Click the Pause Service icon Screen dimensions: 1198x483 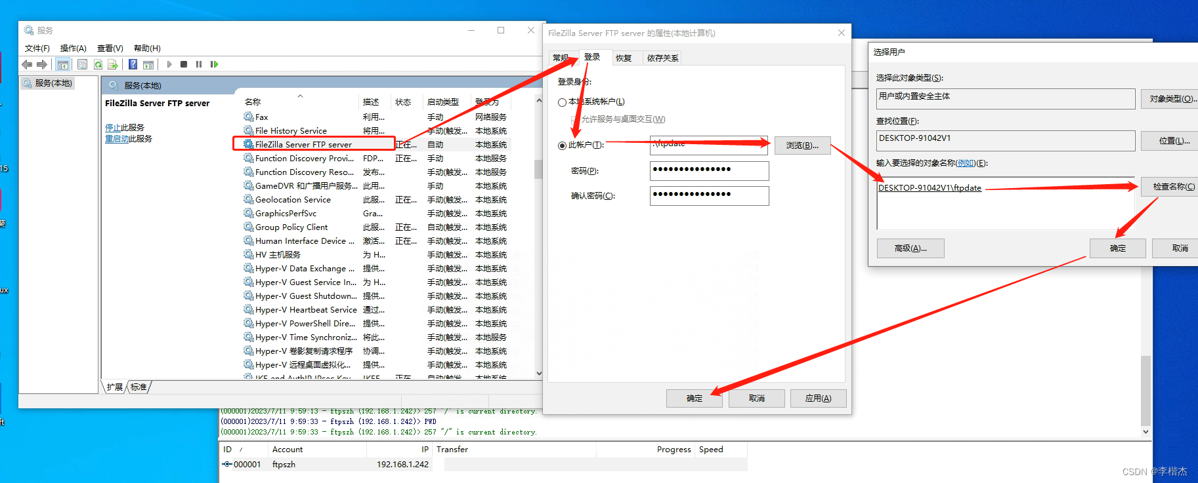point(199,64)
